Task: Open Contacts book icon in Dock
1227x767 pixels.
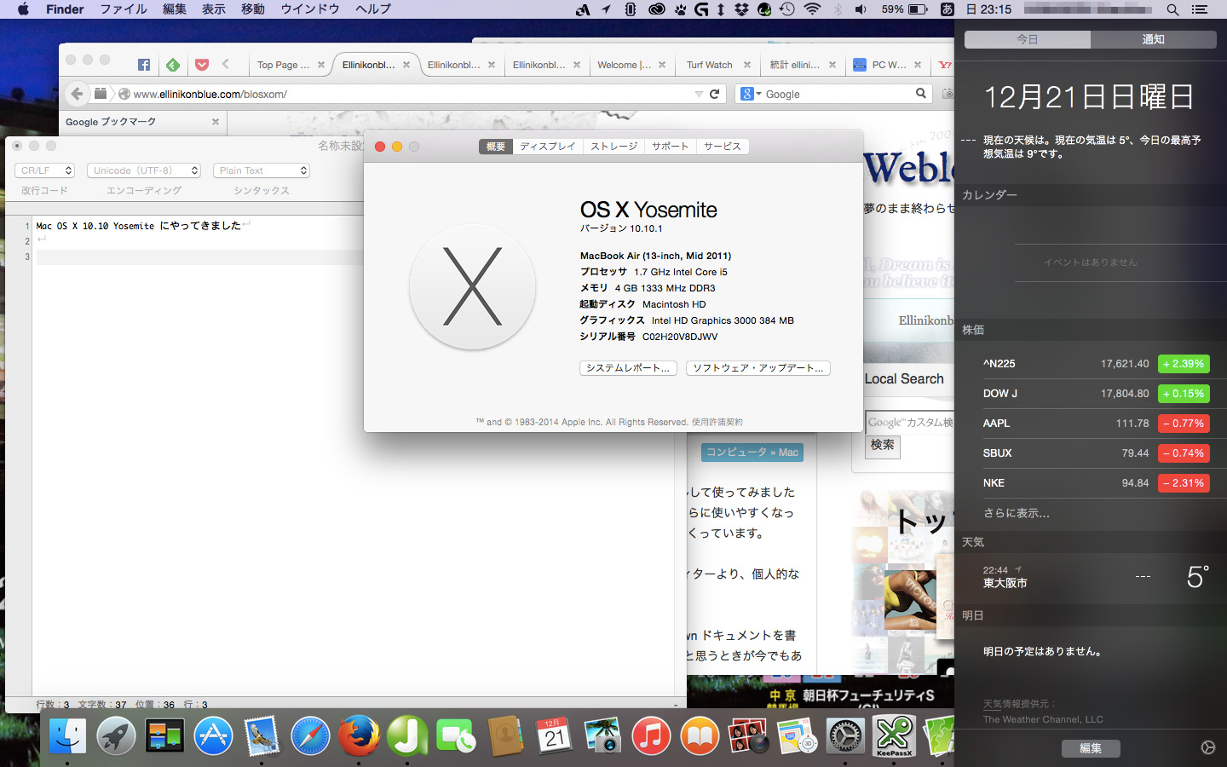Action: 505,735
